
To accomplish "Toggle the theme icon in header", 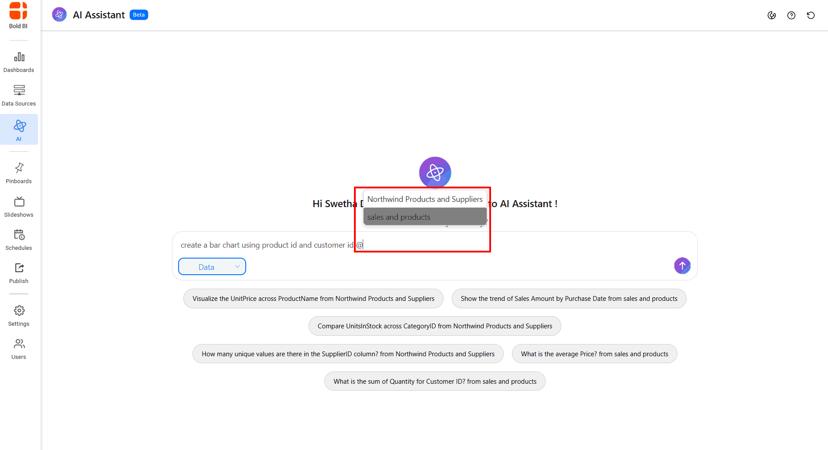I will point(772,15).
